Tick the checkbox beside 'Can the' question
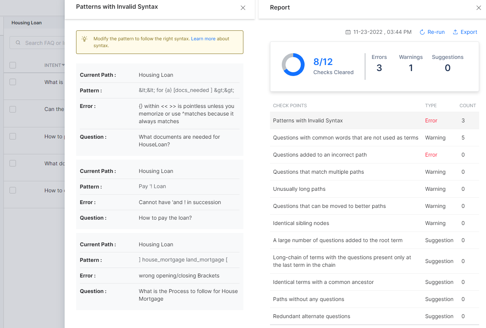The width and height of the screenshot is (486, 328). point(13,109)
